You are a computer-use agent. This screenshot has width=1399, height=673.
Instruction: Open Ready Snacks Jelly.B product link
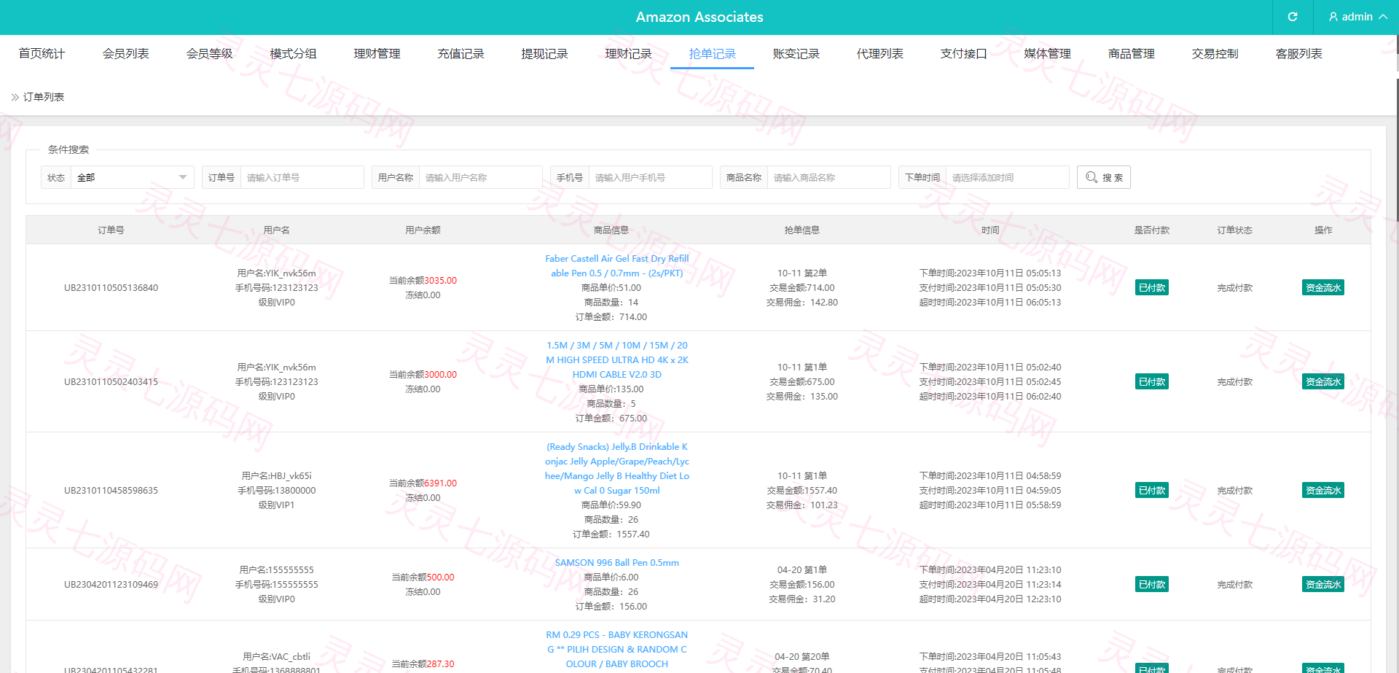[616, 469]
